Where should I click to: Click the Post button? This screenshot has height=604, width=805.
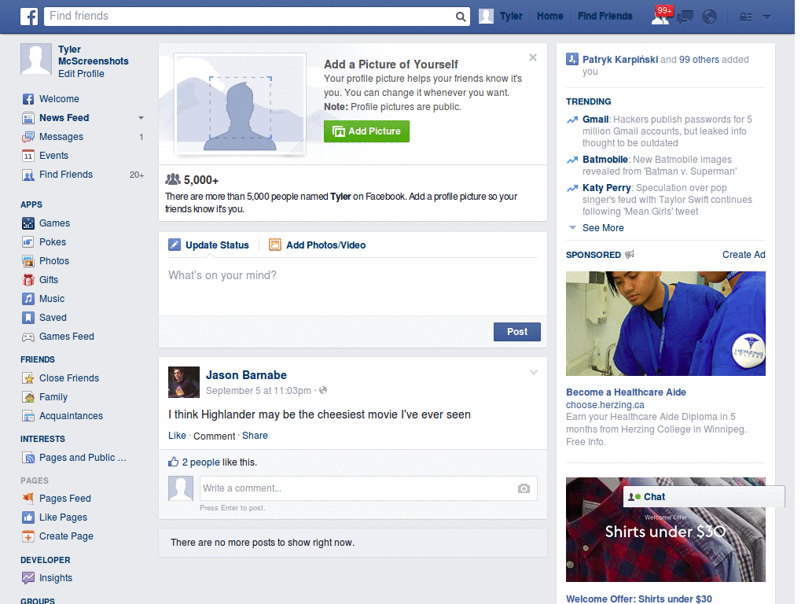(517, 332)
